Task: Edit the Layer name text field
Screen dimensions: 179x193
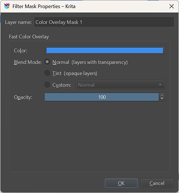Action: tap(104, 22)
